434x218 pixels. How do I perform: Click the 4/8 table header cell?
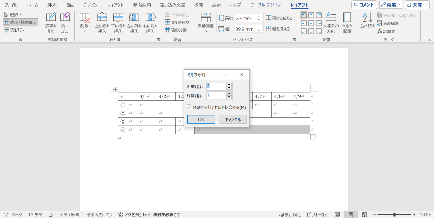click(x=281, y=96)
